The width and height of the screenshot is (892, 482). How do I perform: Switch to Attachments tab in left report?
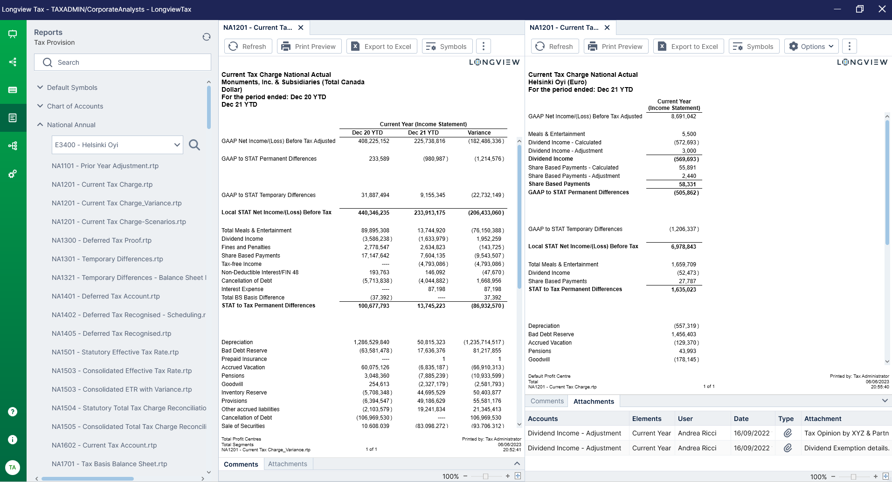pos(288,464)
